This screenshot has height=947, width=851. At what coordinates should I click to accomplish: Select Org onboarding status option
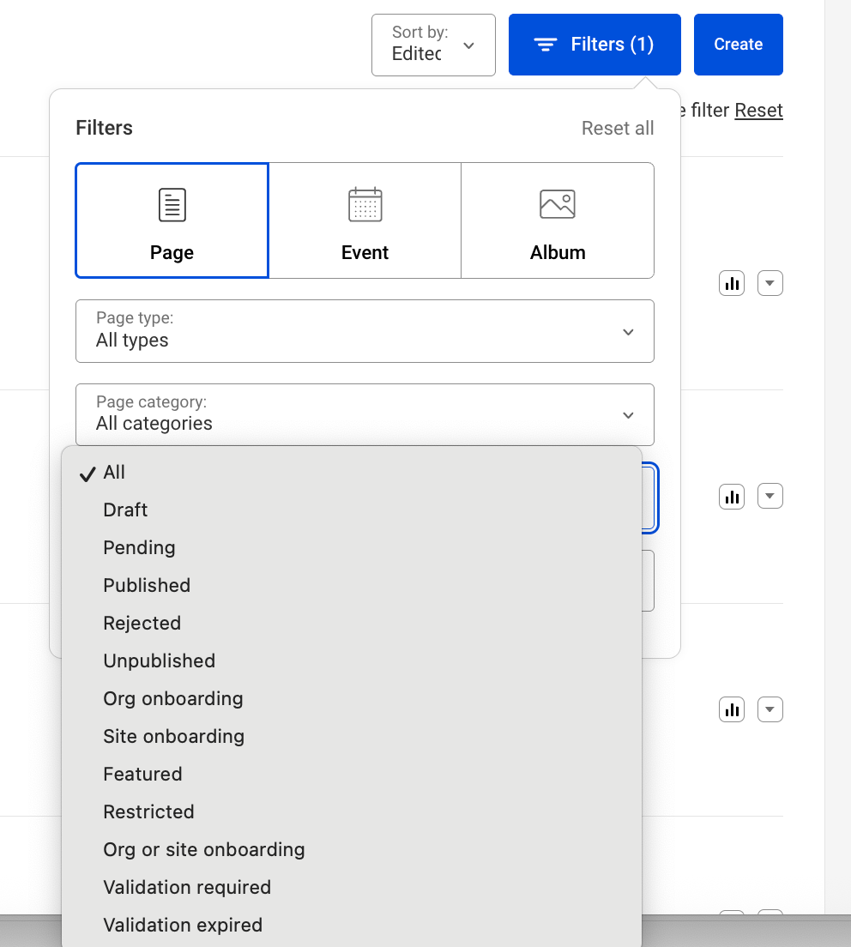click(173, 698)
